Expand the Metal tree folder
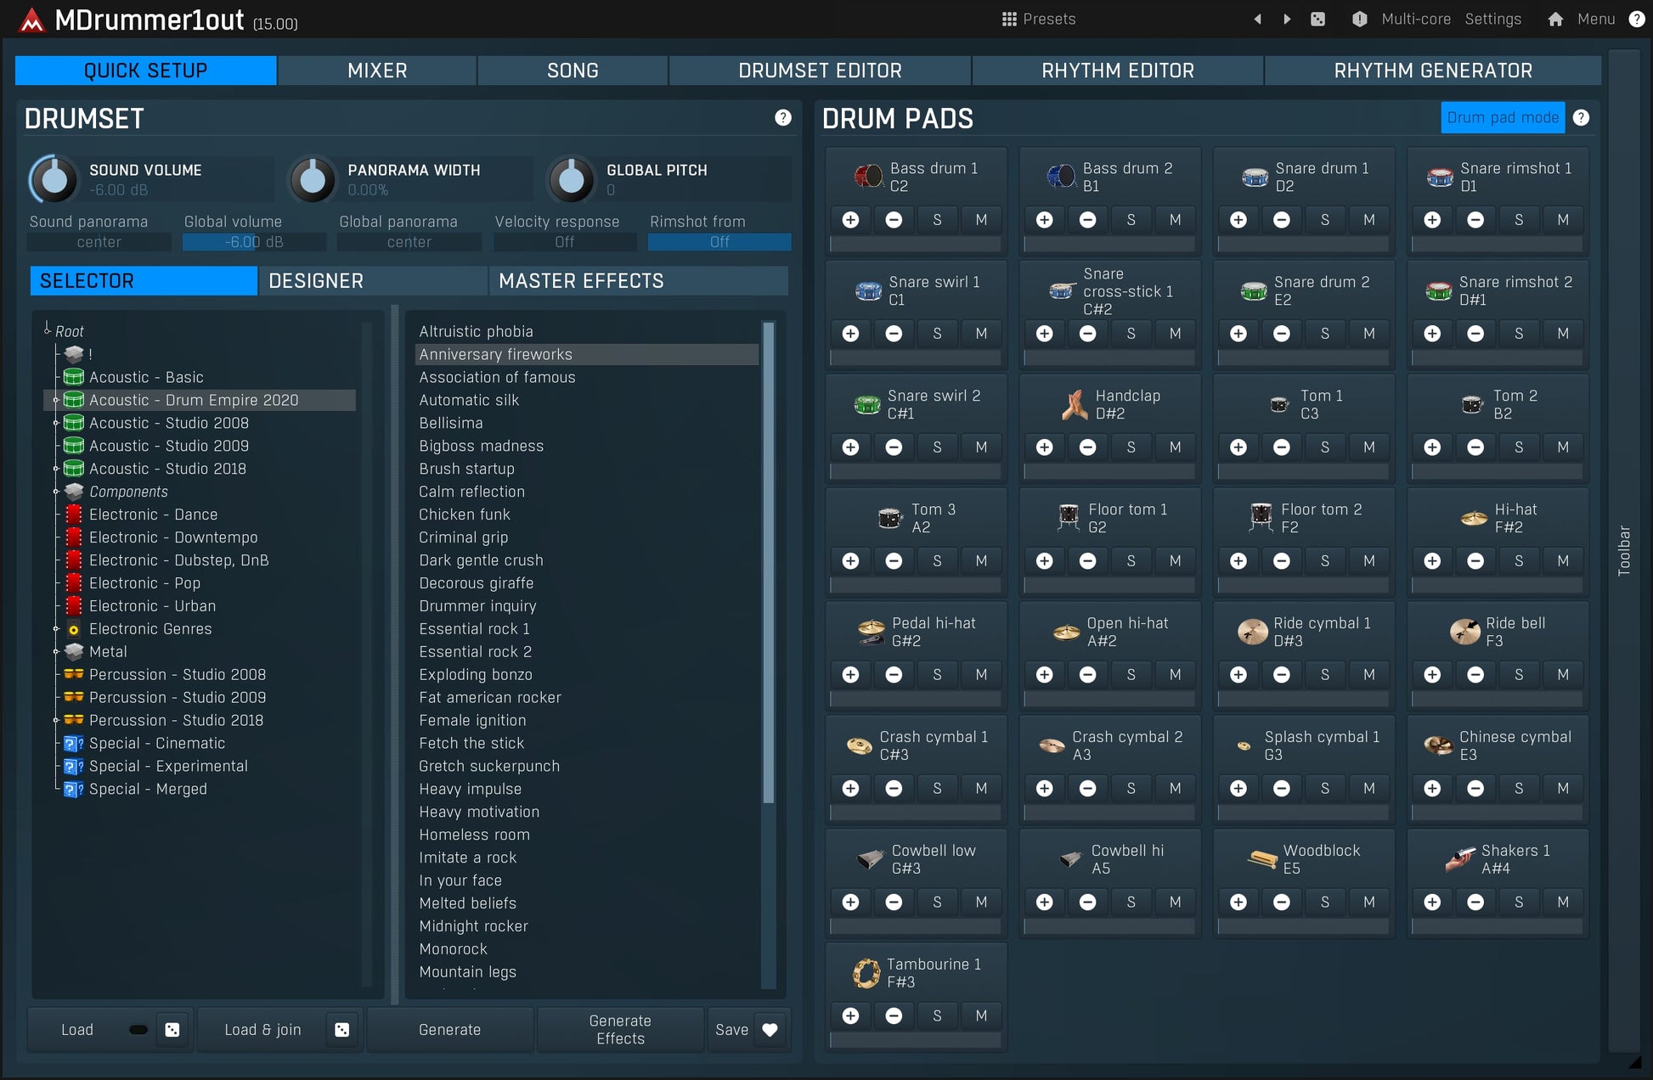1653x1080 pixels. [56, 652]
